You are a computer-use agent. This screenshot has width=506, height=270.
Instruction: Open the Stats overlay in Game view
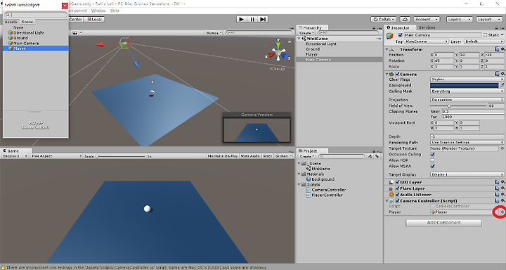267,156
